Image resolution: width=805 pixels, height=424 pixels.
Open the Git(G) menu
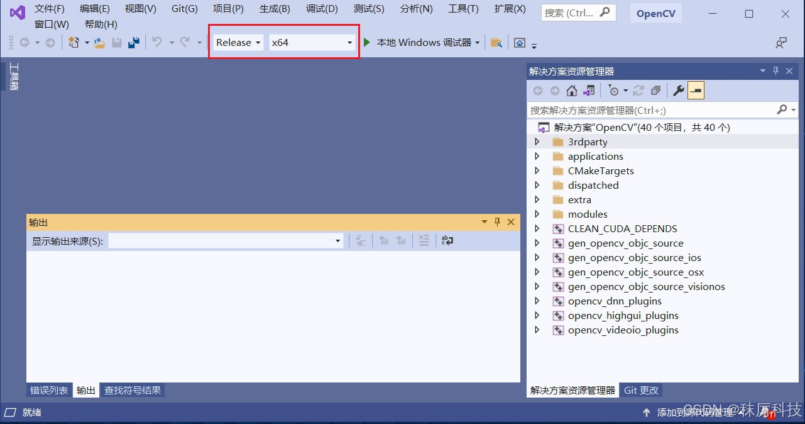[x=185, y=9]
